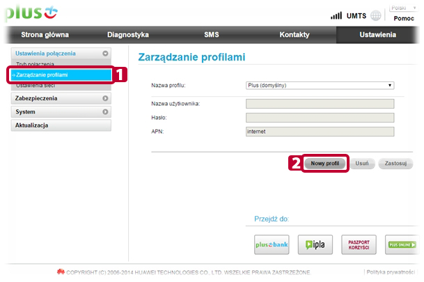Collapse Ustawienia połączenia section
This screenshot has width=424, height=282.
[x=61, y=53]
